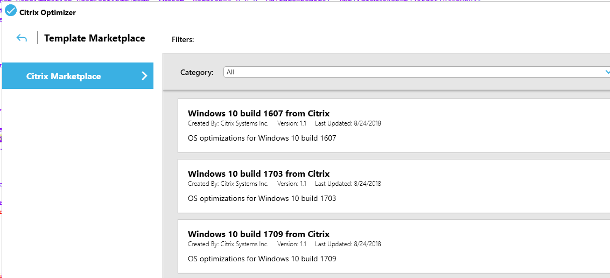Click Created By text on build 1607 card
The width and height of the screenshot is (610, 278).
coord(228,123)
